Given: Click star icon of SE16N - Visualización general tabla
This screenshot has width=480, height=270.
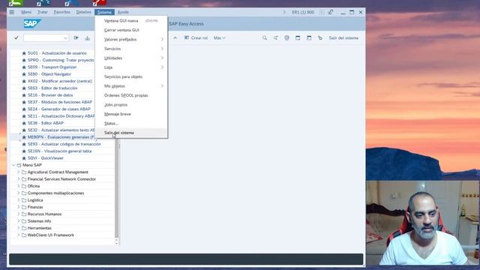Looking at the screenshot, I should (x=24, y=151).
